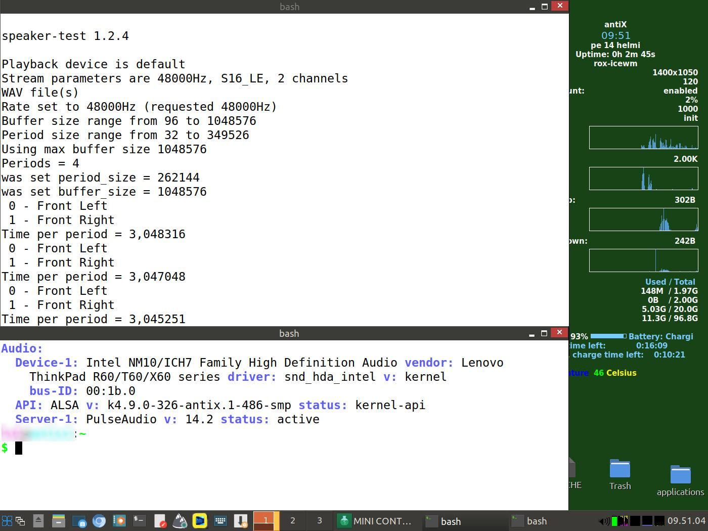This screenshot has width=708, height=531.
Task: Activate the MINI CONT… taskbar button
Action: point(377,521)
